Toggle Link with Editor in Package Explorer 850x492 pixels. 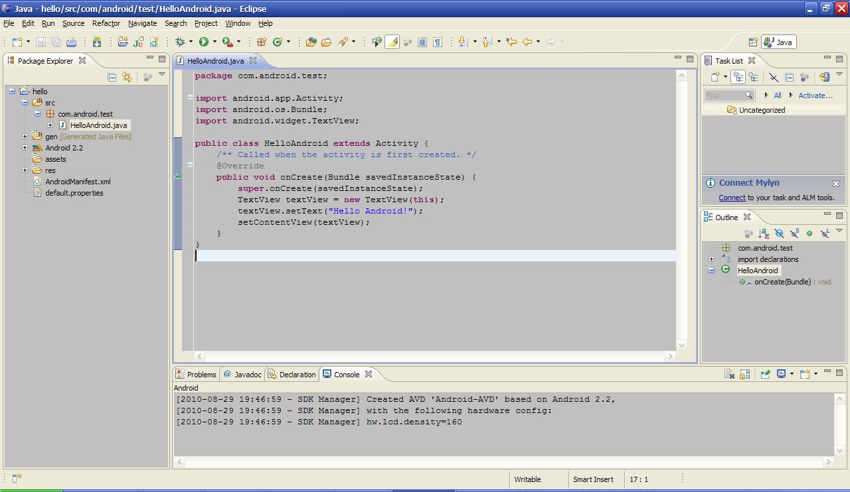127,77
